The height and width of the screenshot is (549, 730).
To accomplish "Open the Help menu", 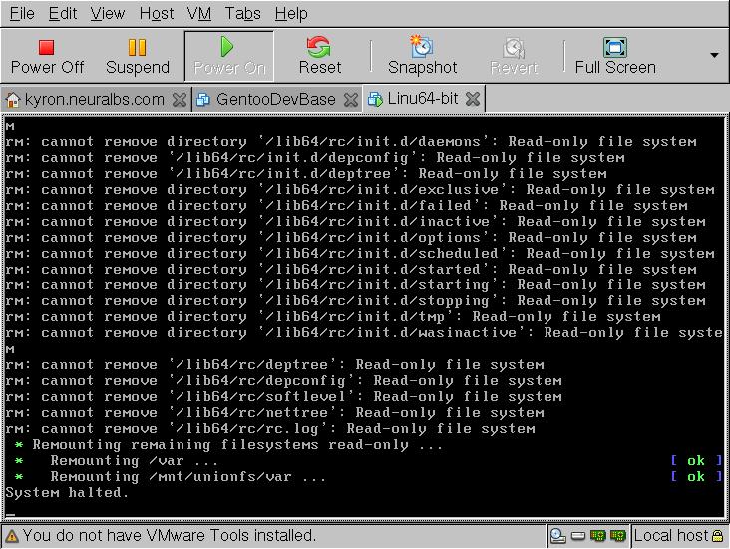I will point(290,13).
